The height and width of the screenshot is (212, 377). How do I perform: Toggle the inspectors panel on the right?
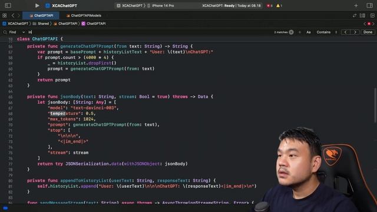point(369,5)
